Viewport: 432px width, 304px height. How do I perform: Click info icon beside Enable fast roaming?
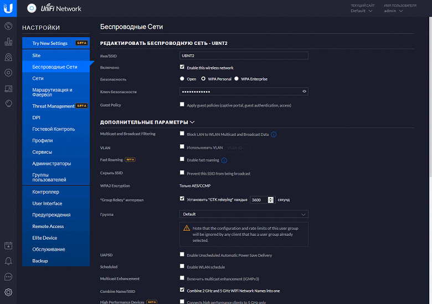pos(224,160)
